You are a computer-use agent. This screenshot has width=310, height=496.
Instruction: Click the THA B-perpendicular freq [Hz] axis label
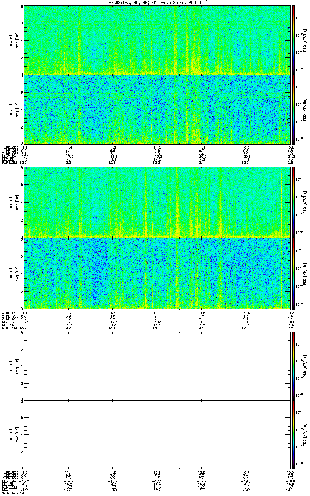tap(17, 40)
